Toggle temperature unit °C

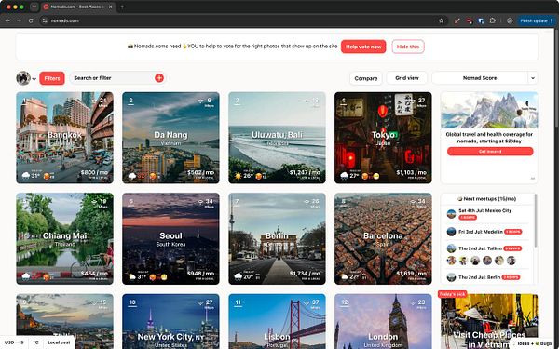point(35,342)
